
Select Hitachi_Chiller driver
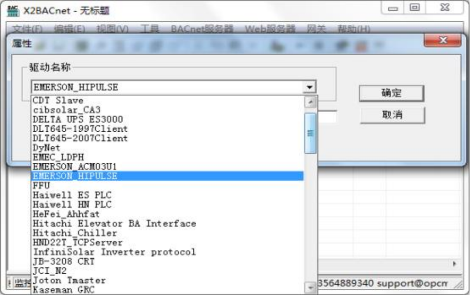pos(167,233)
